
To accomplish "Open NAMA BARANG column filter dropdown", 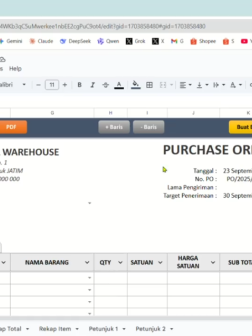I will tap(87, 262).
